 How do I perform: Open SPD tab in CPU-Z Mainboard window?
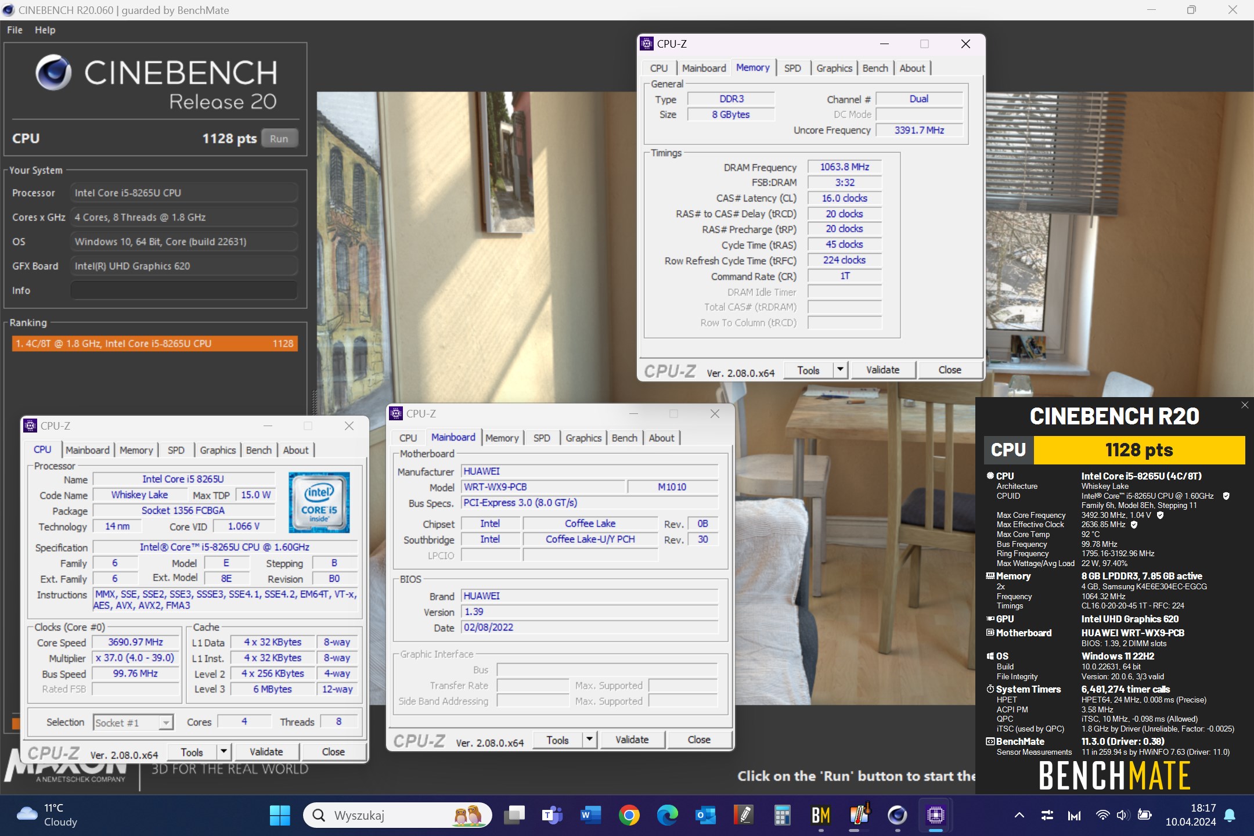[542, 438]
